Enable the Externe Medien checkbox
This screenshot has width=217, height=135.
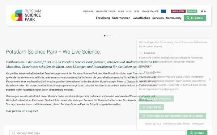pyautogui.click(x=140, y=72)
